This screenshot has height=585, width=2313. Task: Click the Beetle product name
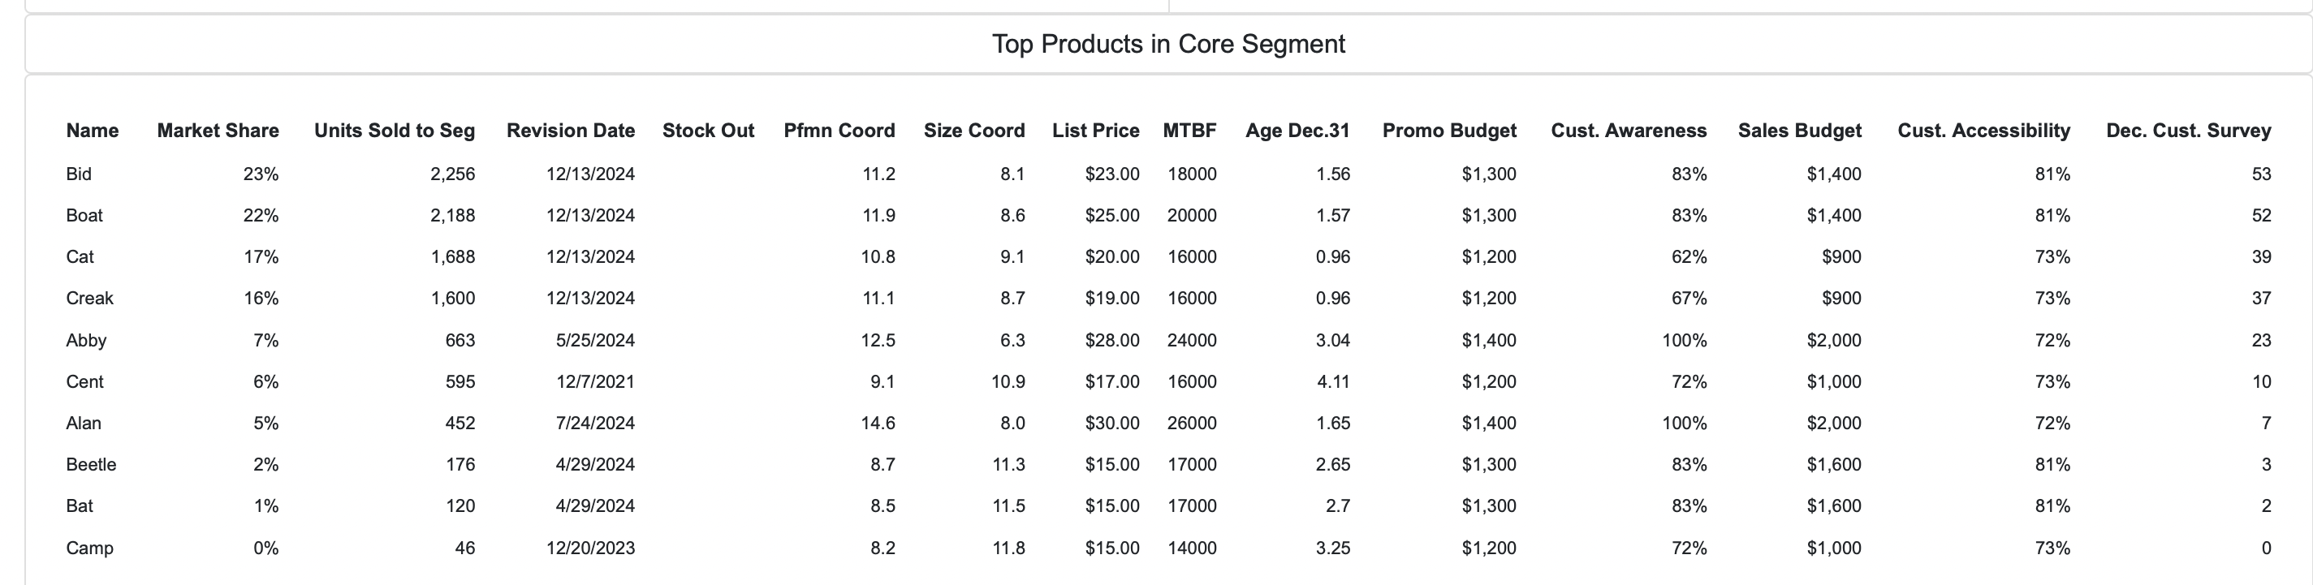point(91,465)
